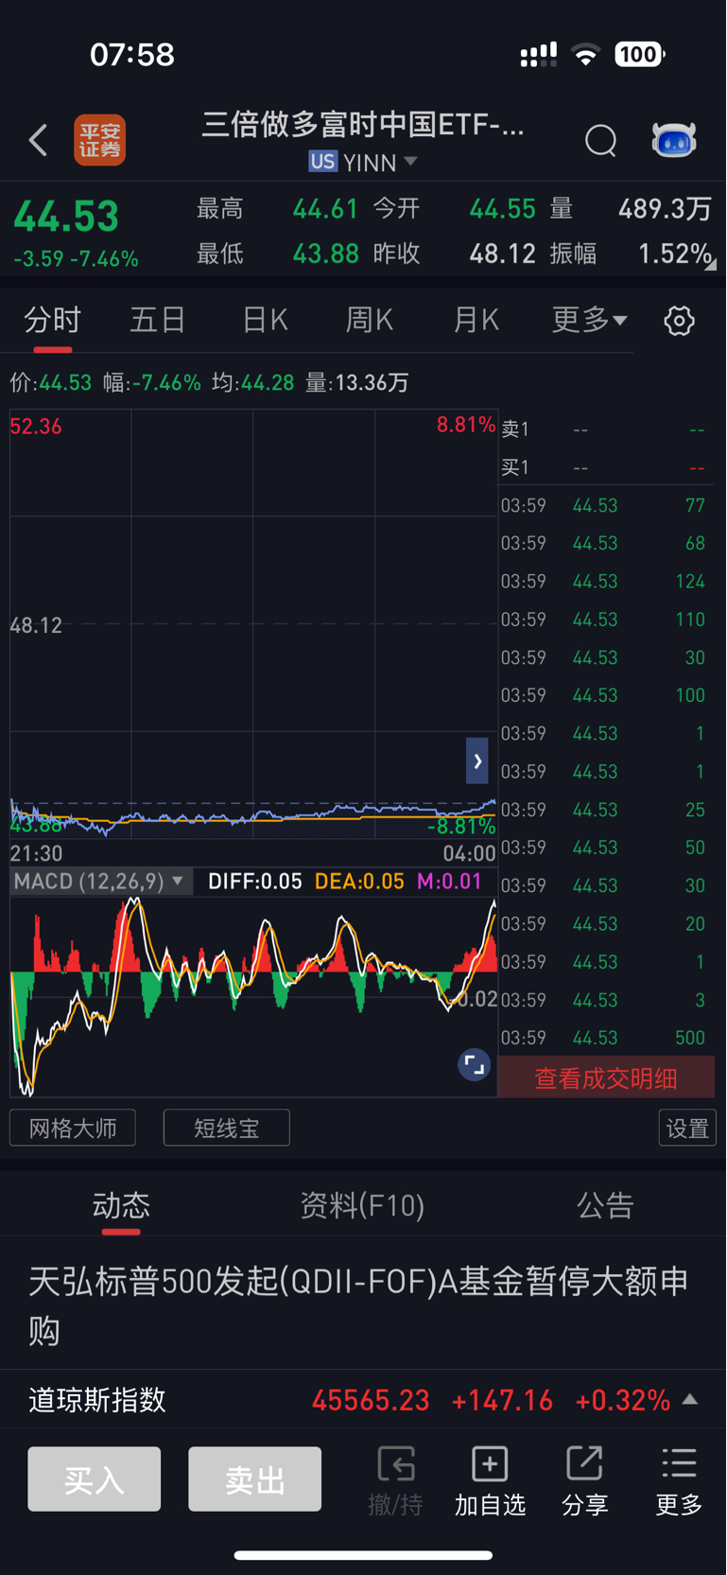Expand quote details corner triangle
This screenshot has width=727, height=1575.
(710, 265)
